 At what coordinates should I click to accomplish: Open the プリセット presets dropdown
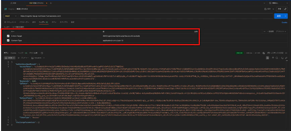coord(281,32)
